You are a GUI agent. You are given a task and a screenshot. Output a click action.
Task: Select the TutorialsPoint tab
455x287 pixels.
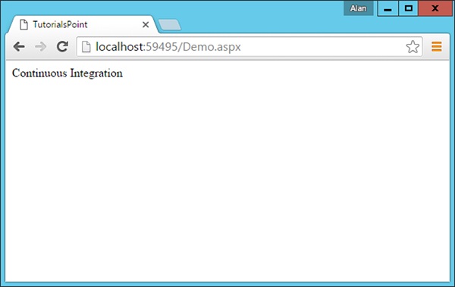tap(83, 25)
